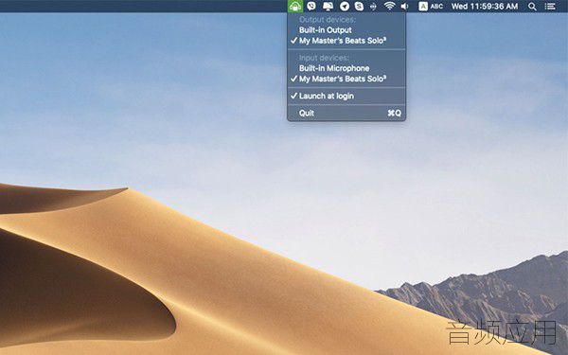Image resolution: width=568 pixels, height=355 pixels.
Task: Click the green headphones menu bar icon
Action: [x=295, y=7]
